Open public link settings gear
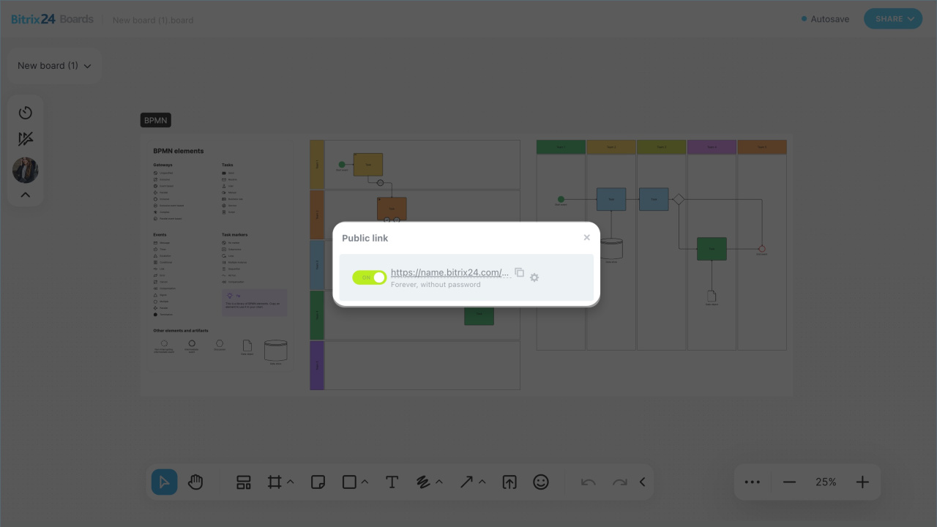937x527 pixels. click(x=534, y=277)
